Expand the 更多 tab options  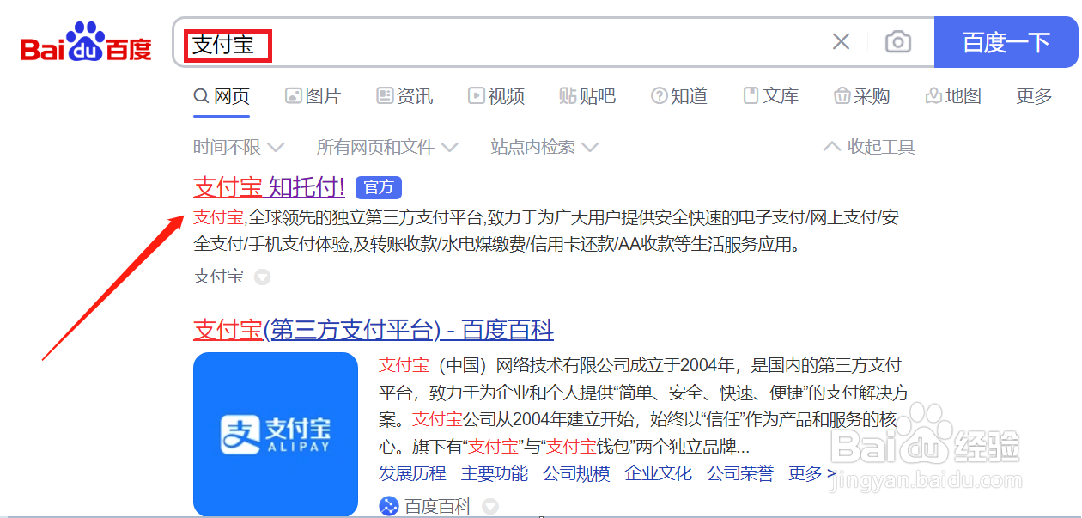(x=1034, y=96)
